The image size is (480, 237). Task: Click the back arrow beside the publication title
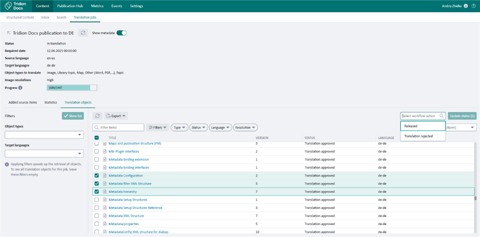point(9,33)
